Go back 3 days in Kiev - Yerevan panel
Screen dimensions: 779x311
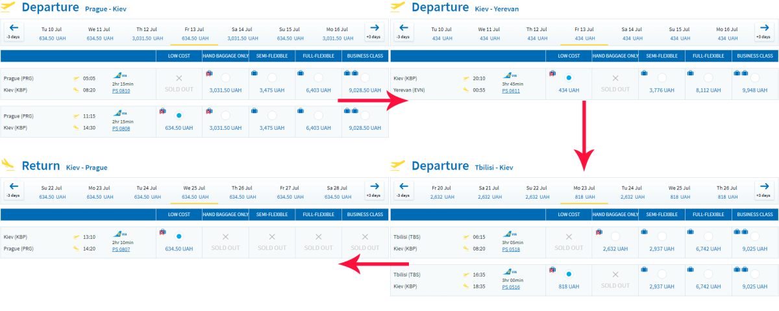coord(403,31)
